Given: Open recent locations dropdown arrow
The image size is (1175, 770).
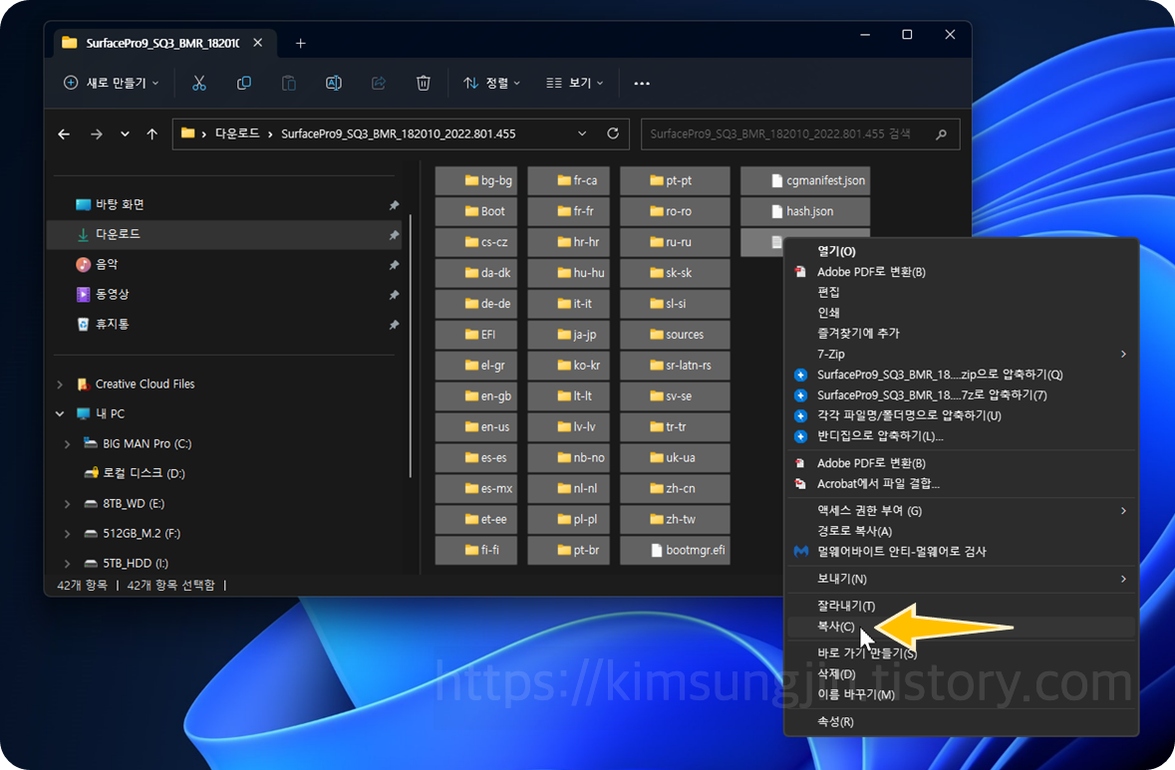Looking at the screenshot, I should 125,134.
